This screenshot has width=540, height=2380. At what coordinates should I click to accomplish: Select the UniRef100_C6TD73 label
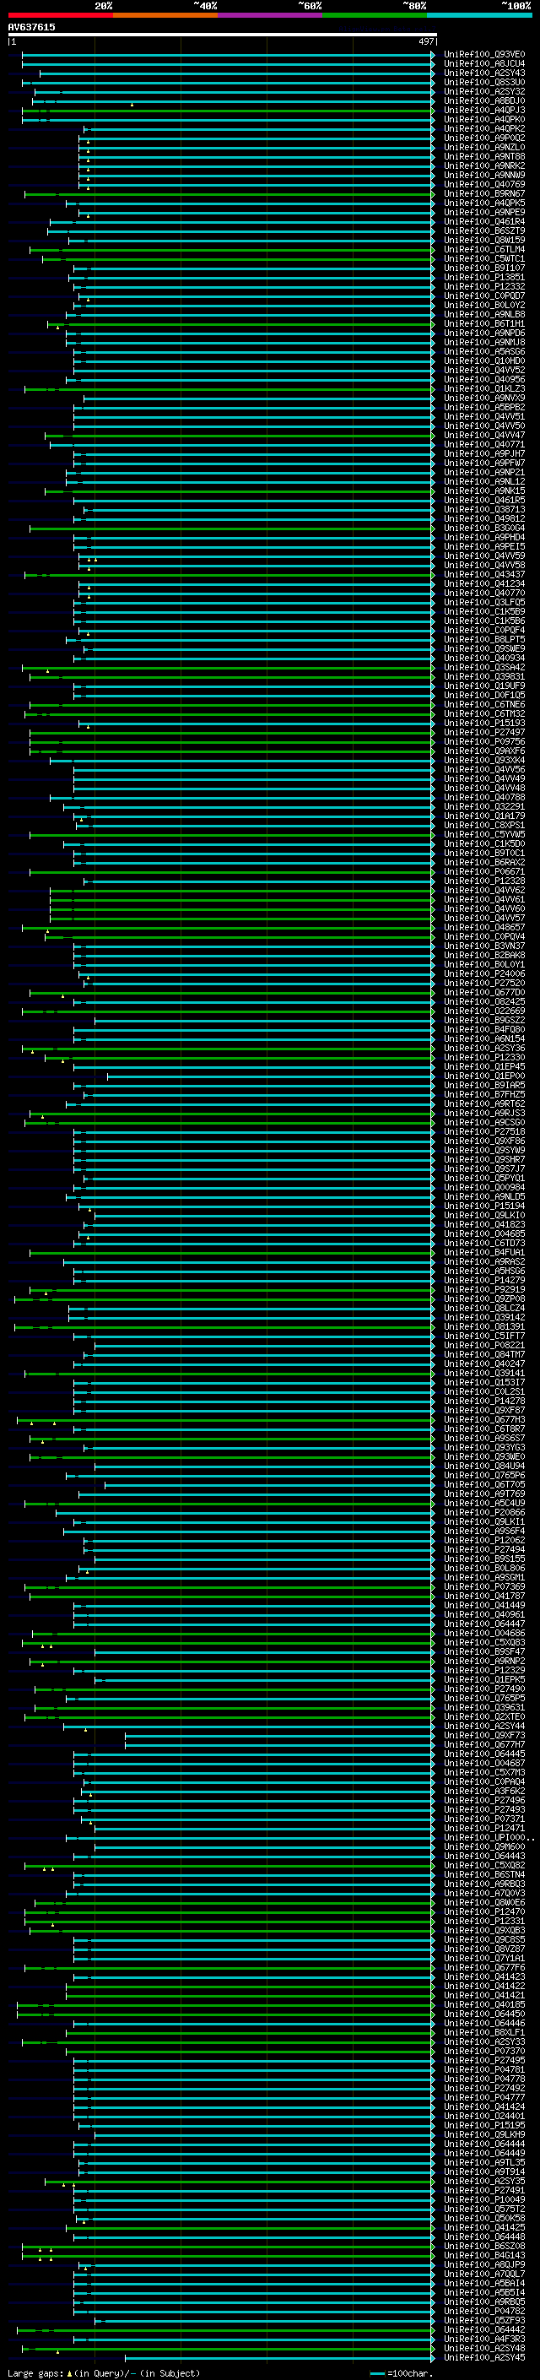point(484,1244)
